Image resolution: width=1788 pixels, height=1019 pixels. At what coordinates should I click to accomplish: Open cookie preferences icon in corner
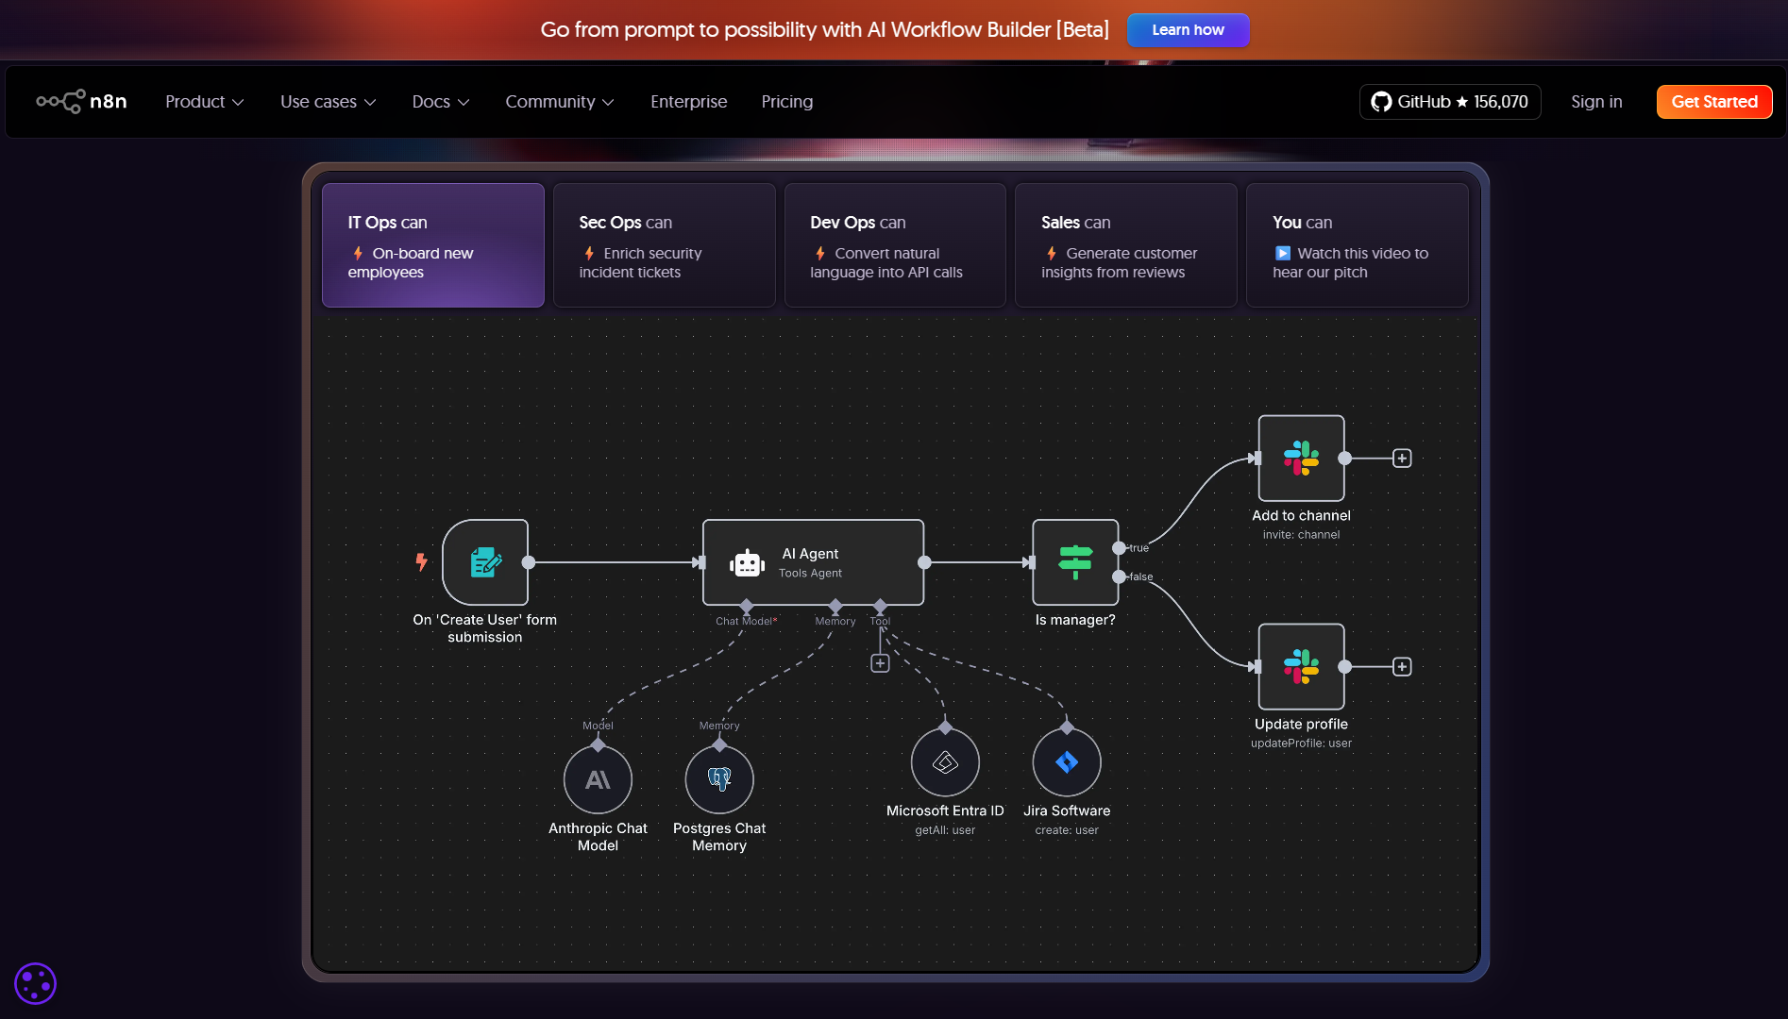pos(36,984)
